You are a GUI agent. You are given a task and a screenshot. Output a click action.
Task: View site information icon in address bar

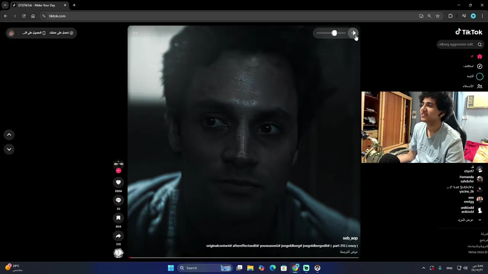(44, 16)
